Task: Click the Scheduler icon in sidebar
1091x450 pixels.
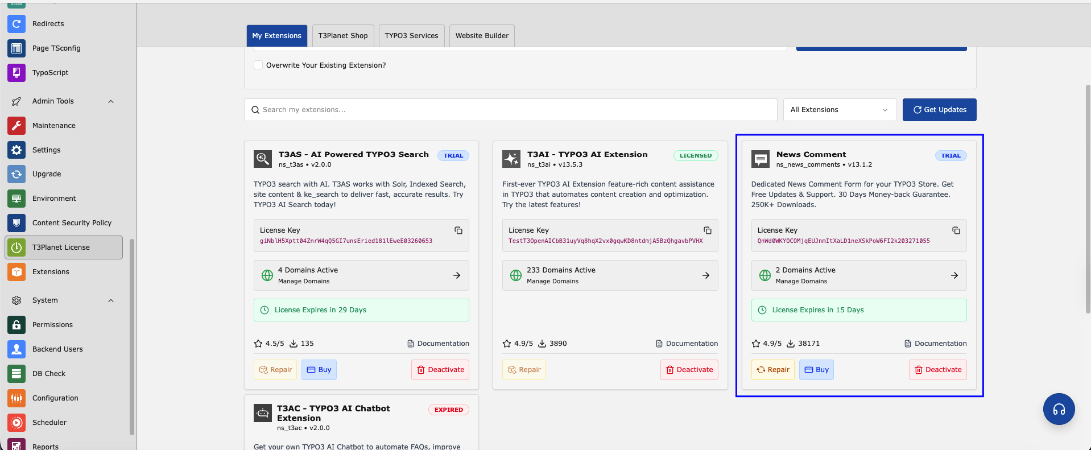Action: (x=16, y=423)
